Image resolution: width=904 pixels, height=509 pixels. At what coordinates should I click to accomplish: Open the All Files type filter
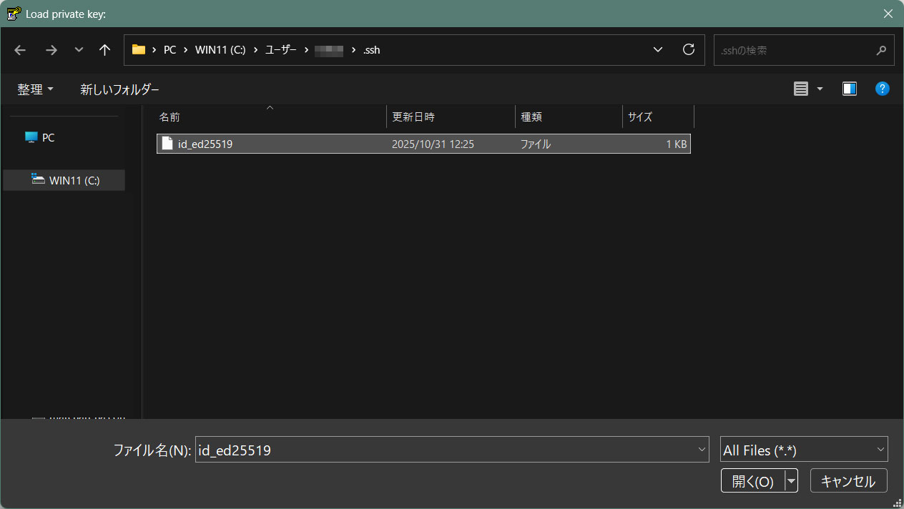(803, 450)
